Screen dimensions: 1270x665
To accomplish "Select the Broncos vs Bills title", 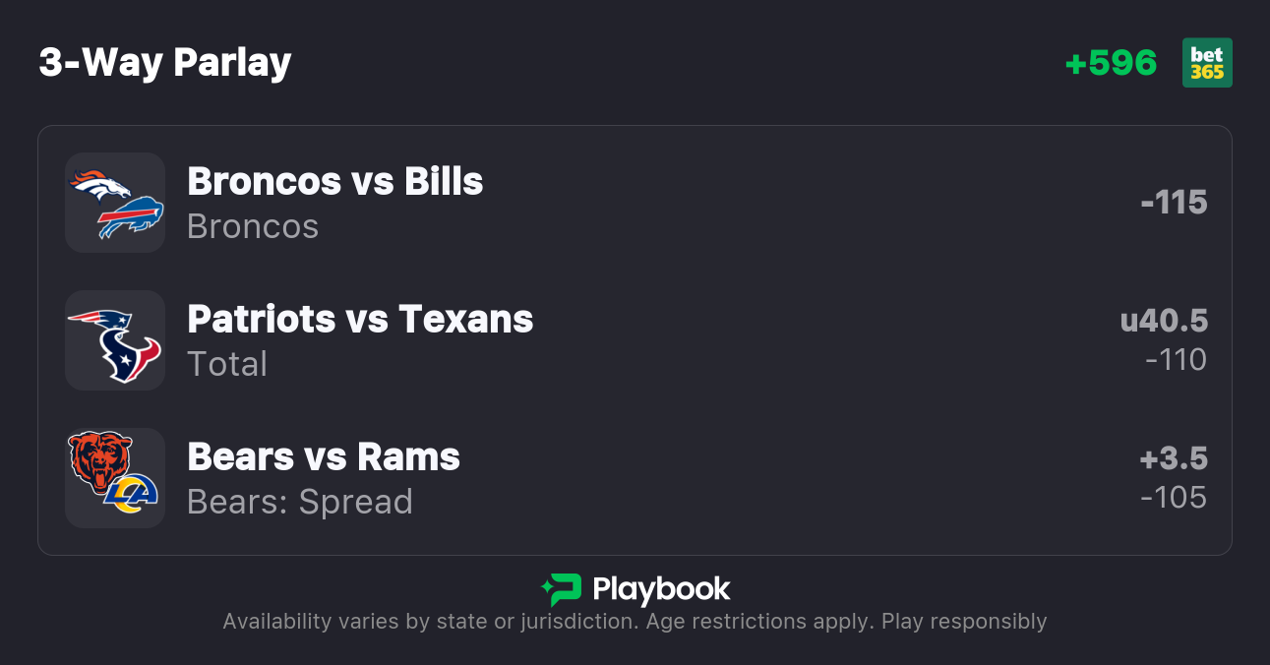I will (334, 181).
